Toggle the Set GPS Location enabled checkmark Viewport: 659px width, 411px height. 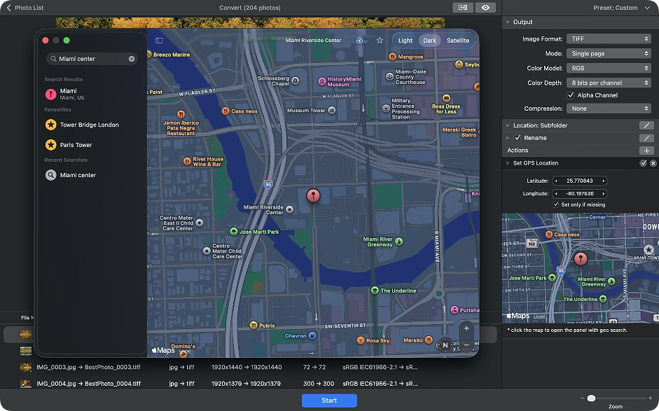[643, 163]
